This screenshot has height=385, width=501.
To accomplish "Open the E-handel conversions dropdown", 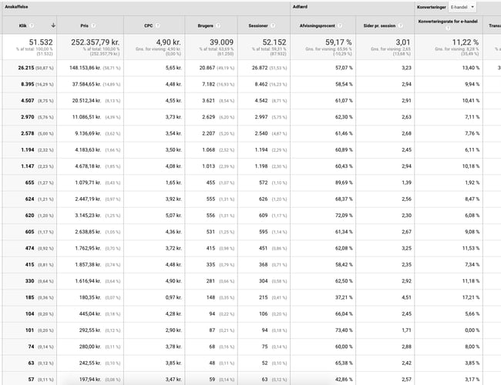I will [462, 6].
